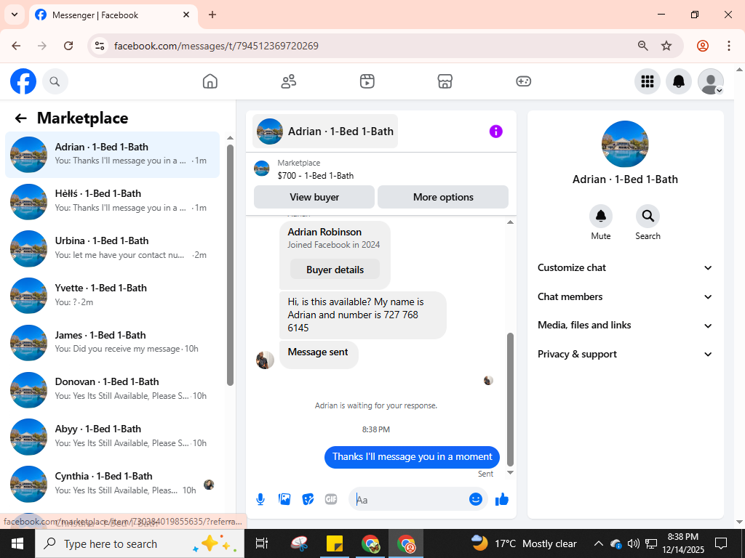Open a new browser tab
The image size is (745, 558).
coord(212,15)
